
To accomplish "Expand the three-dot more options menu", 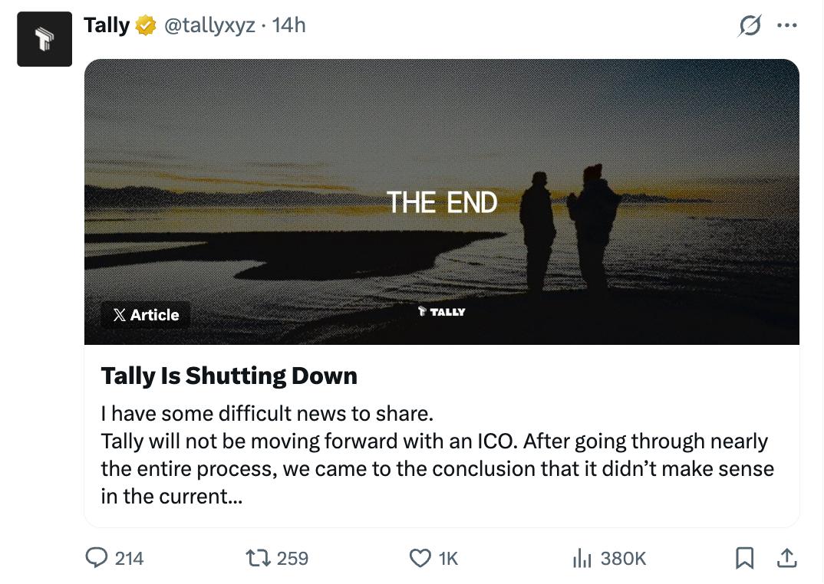I will point(786,26).
